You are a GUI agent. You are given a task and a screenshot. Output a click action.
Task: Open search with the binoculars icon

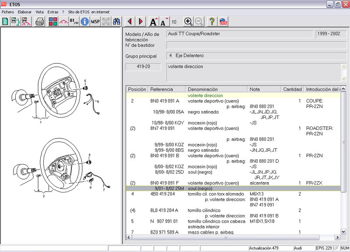tap(116, 21)
